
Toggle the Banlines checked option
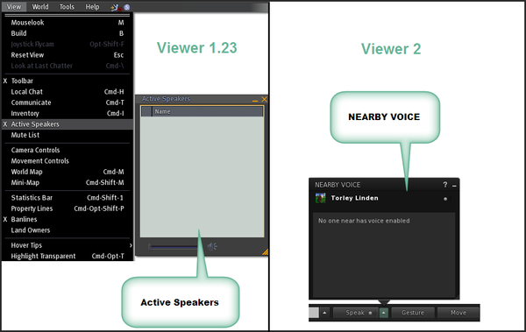[x=68, y=219]
